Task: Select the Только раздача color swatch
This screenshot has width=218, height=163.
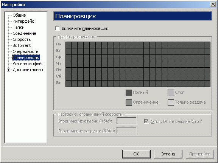Action: (x=171, y=102)
